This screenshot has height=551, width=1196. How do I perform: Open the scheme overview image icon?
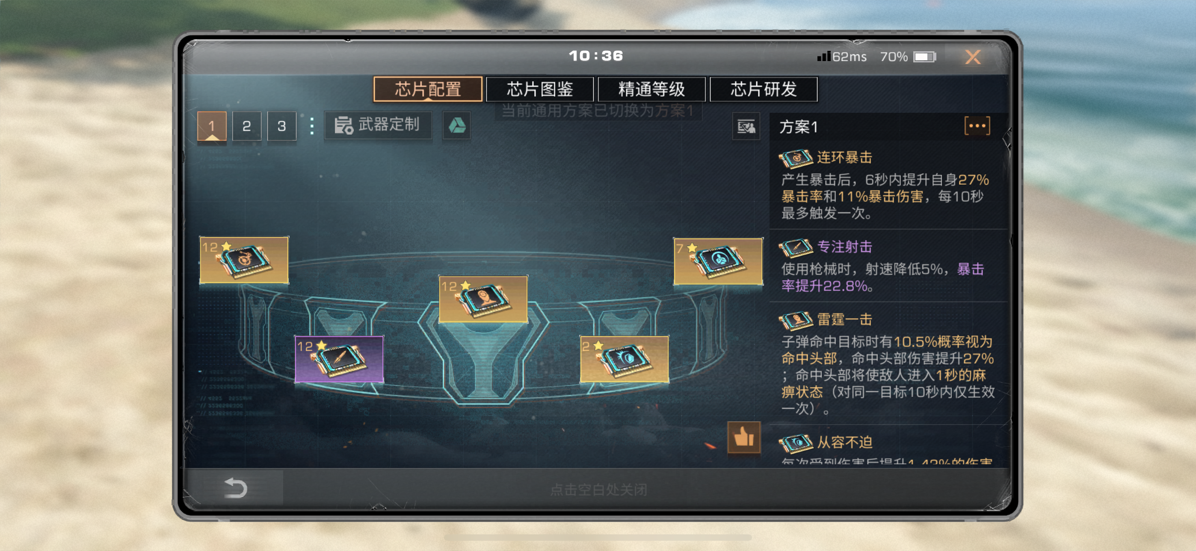coord(746,126)
